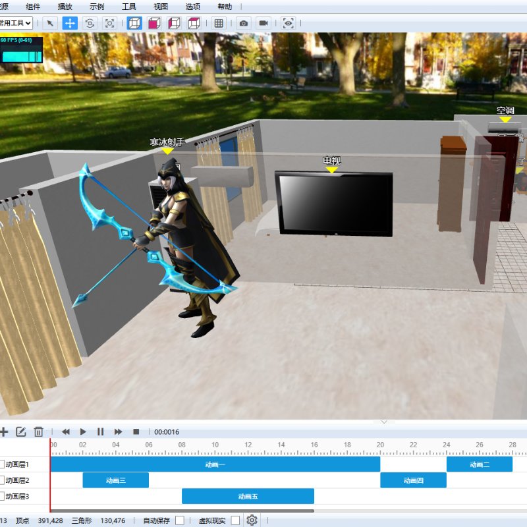Image resolution: width=527 pixels, height=527 pixels.
Task: Click the 动画层1 layer name
Action: pos(17,464)
